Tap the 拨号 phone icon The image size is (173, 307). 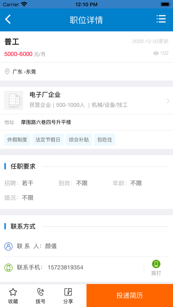coord(41,292)
